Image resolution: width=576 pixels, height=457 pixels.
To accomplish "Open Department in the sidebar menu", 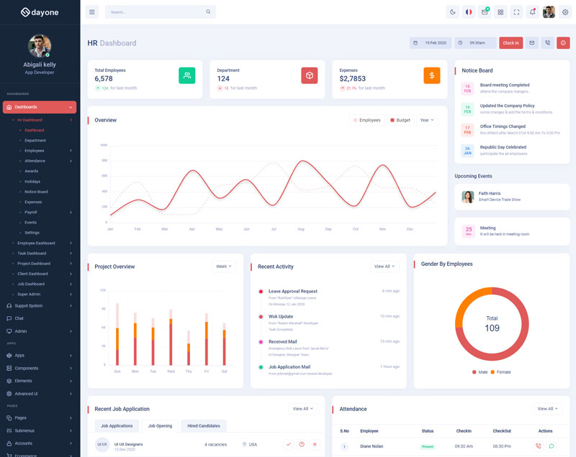I will [x=35, y=141].
